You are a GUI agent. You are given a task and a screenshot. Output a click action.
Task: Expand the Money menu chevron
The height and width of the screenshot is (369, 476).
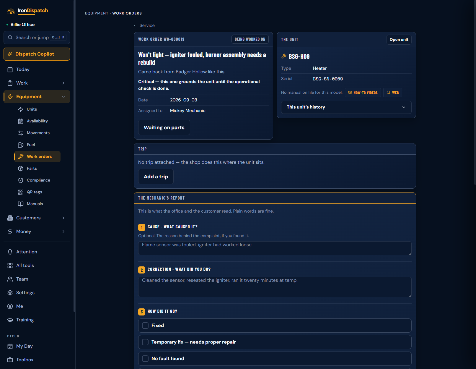coord(63,232)
